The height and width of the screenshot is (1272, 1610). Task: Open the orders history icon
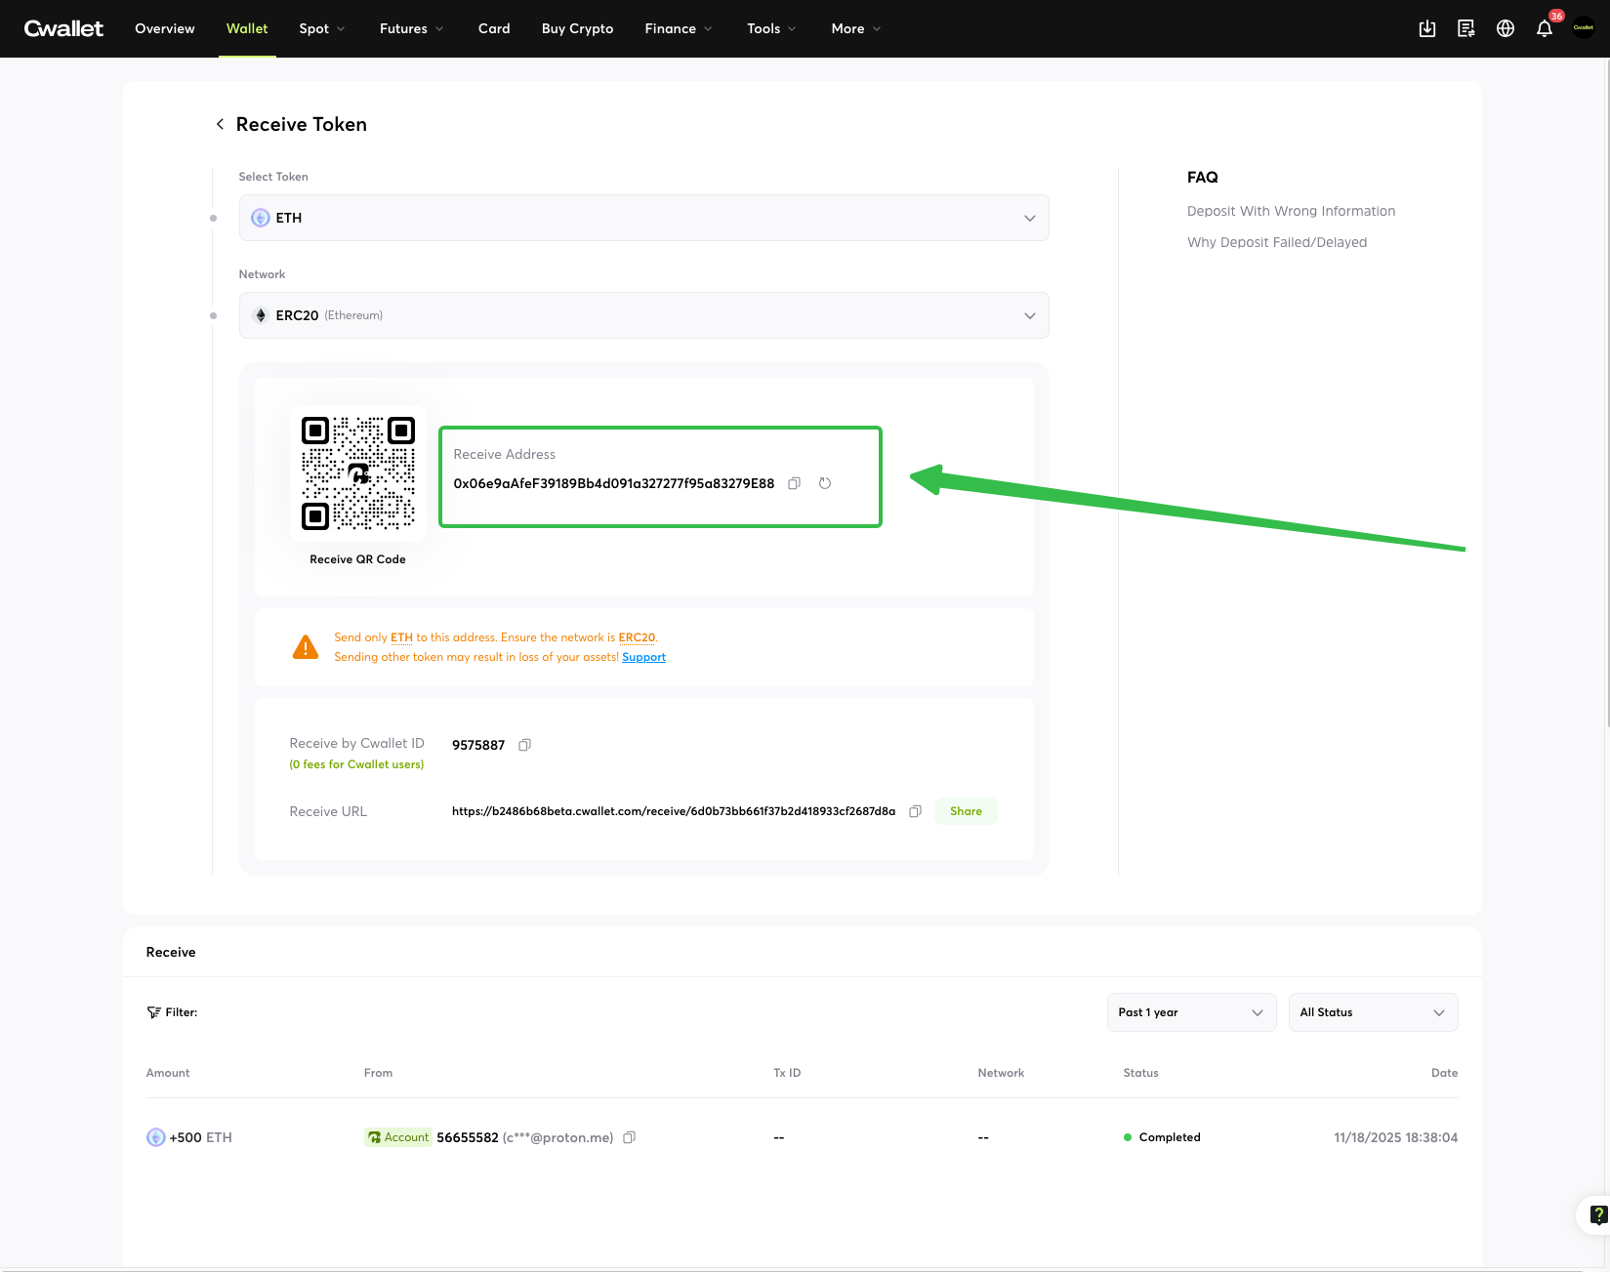1466,29
